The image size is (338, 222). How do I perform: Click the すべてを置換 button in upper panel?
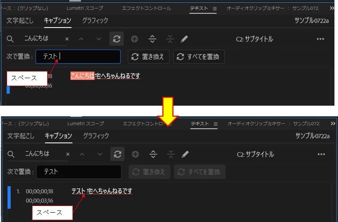[x=199, y=56]
